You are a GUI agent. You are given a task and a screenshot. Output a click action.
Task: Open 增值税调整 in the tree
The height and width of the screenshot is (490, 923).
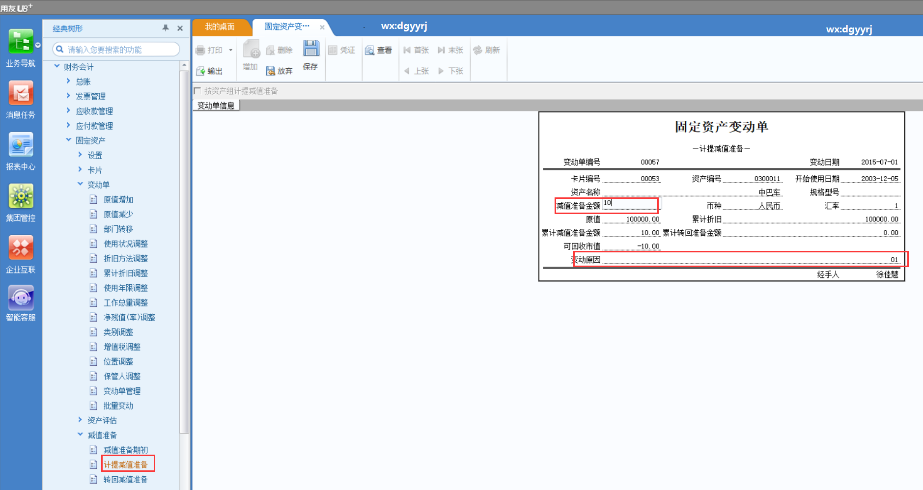pyautogui.click(x=122, y=347)
